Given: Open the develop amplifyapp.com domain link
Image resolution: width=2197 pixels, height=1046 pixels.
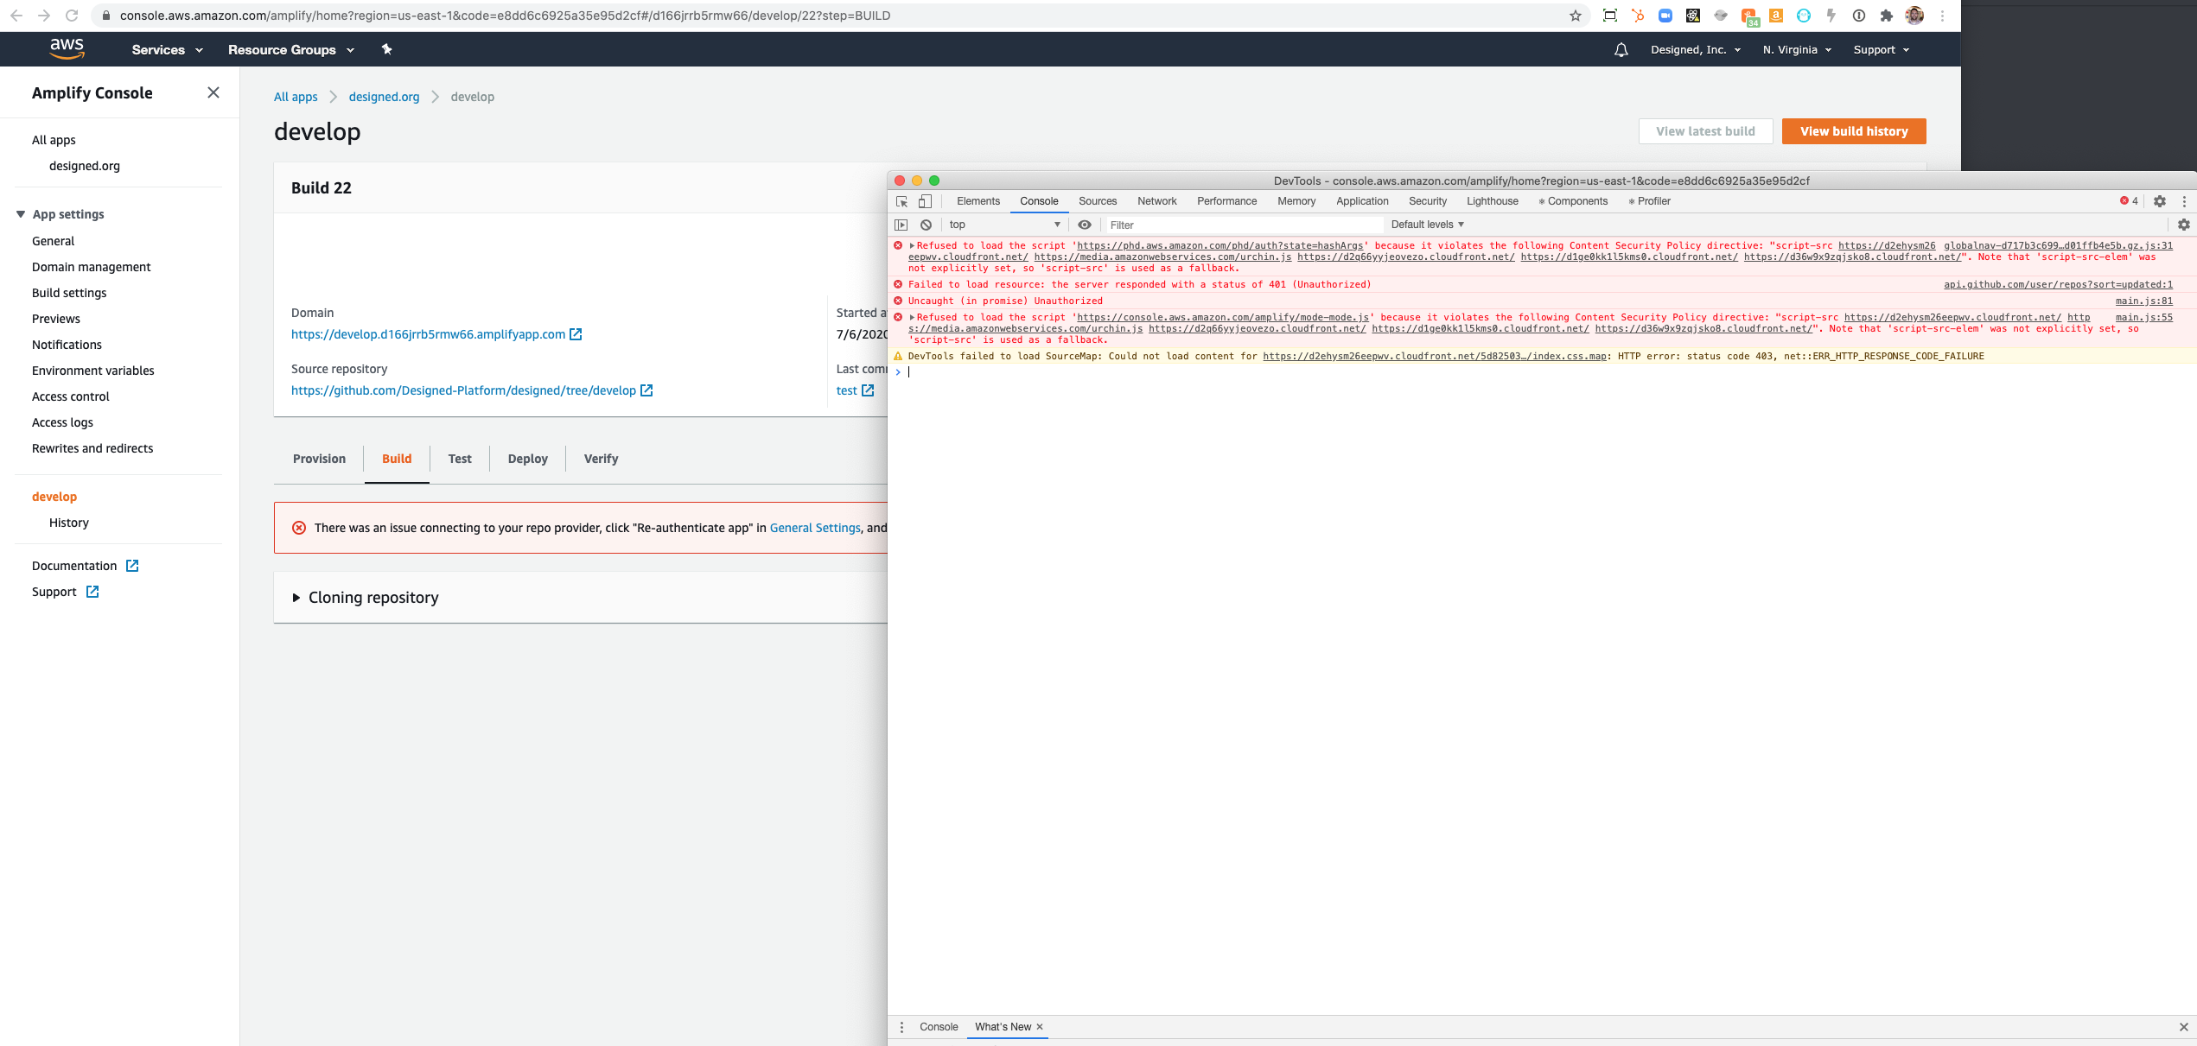Looking at the screenshot, I should click(x=428, y=334).
